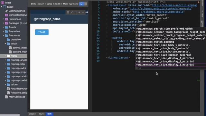Collapse the layout folder arrow
Viewport: 206px width, 116px height.
point(5,43)
